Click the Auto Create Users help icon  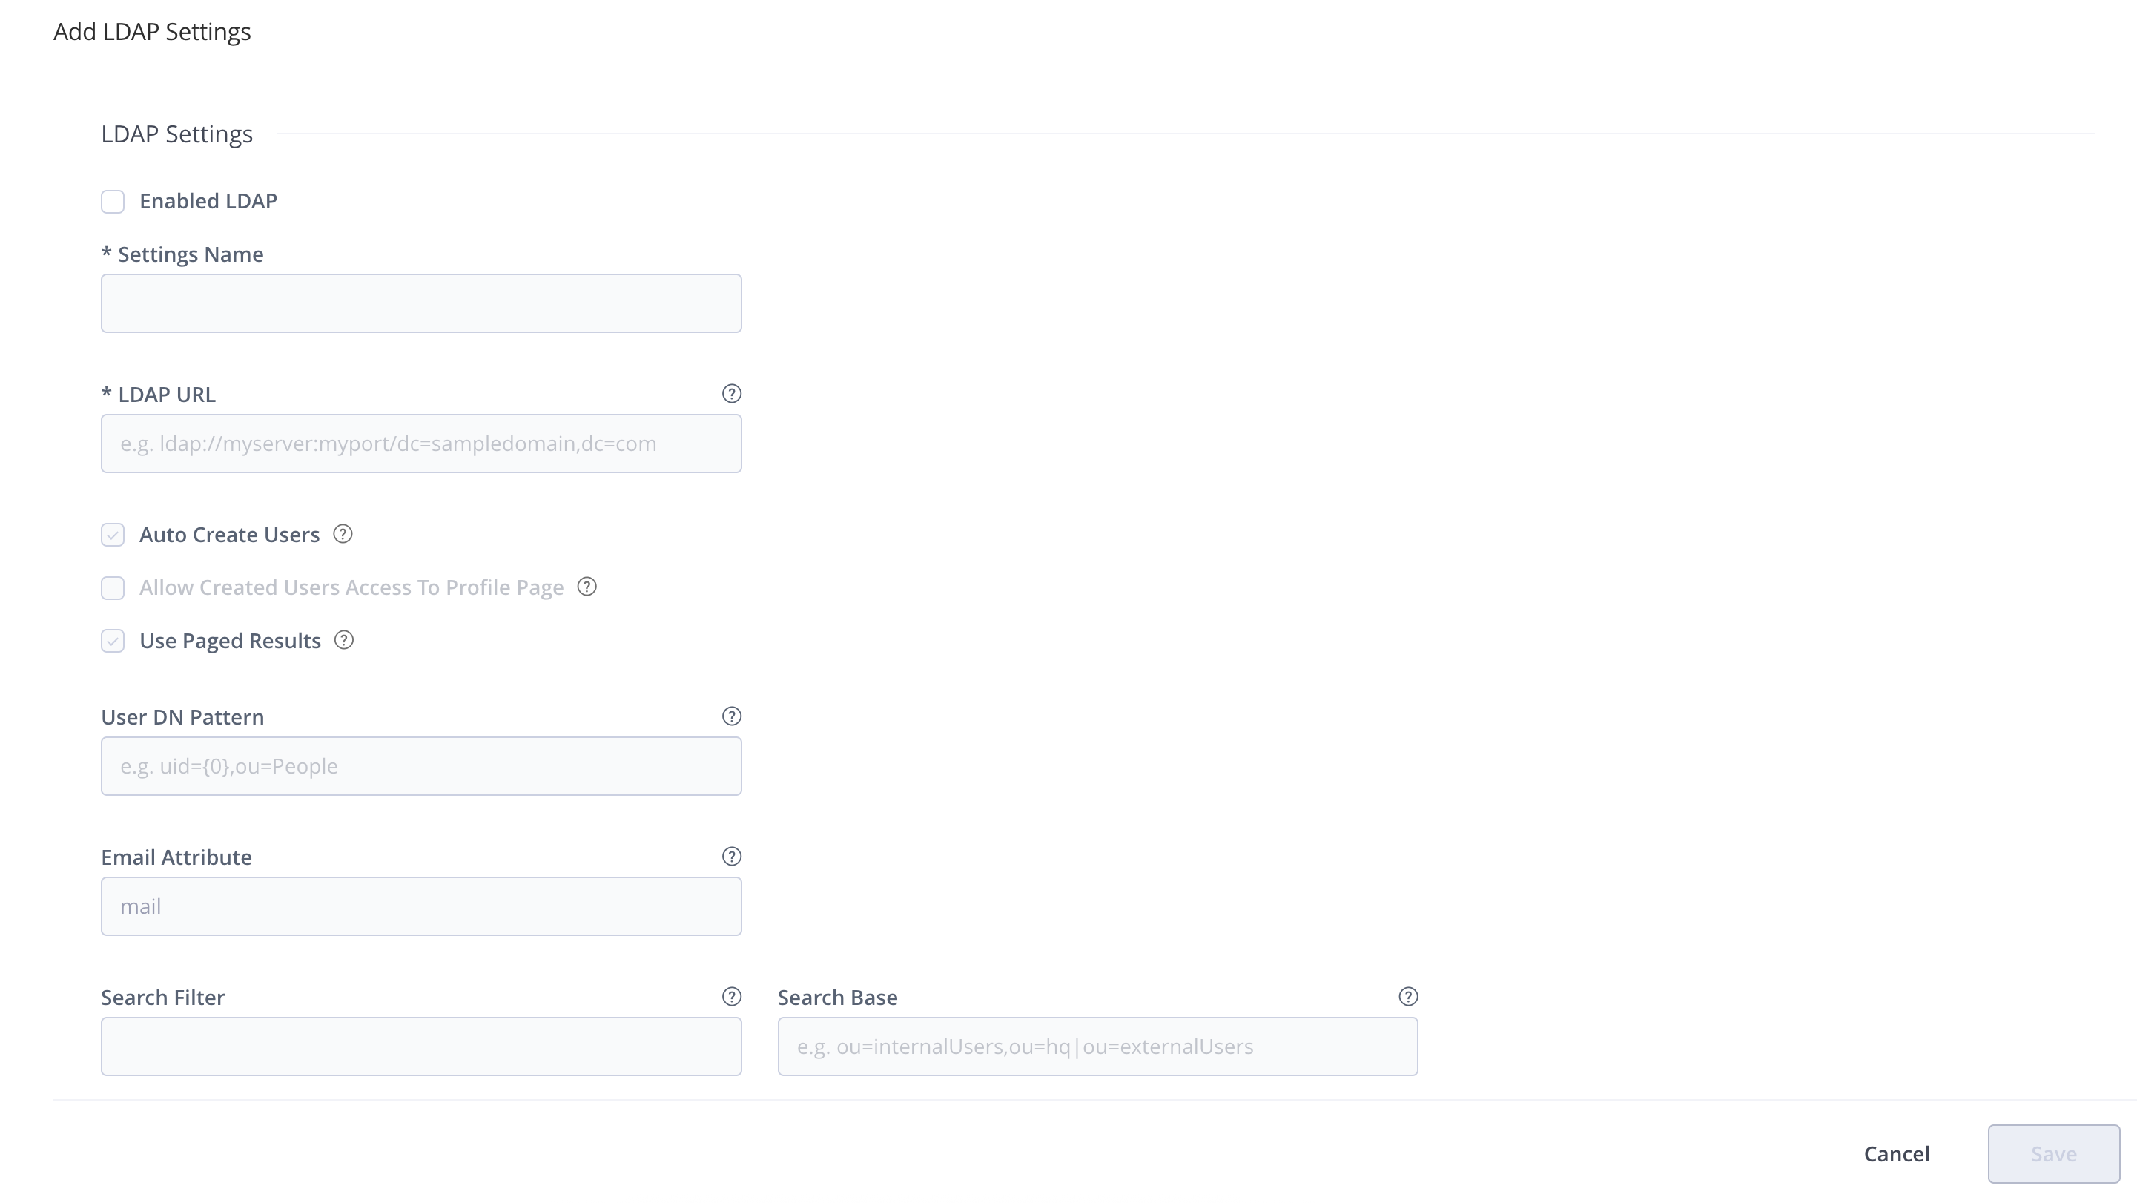[343, 535]
